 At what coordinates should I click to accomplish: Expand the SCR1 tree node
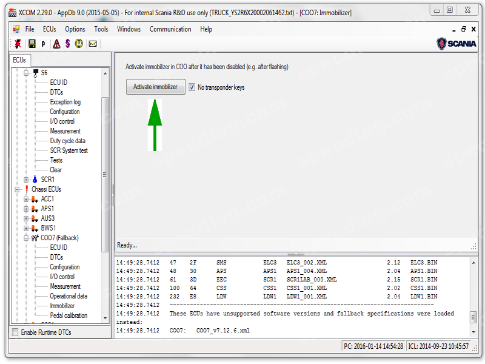click(x=26, y=180)
